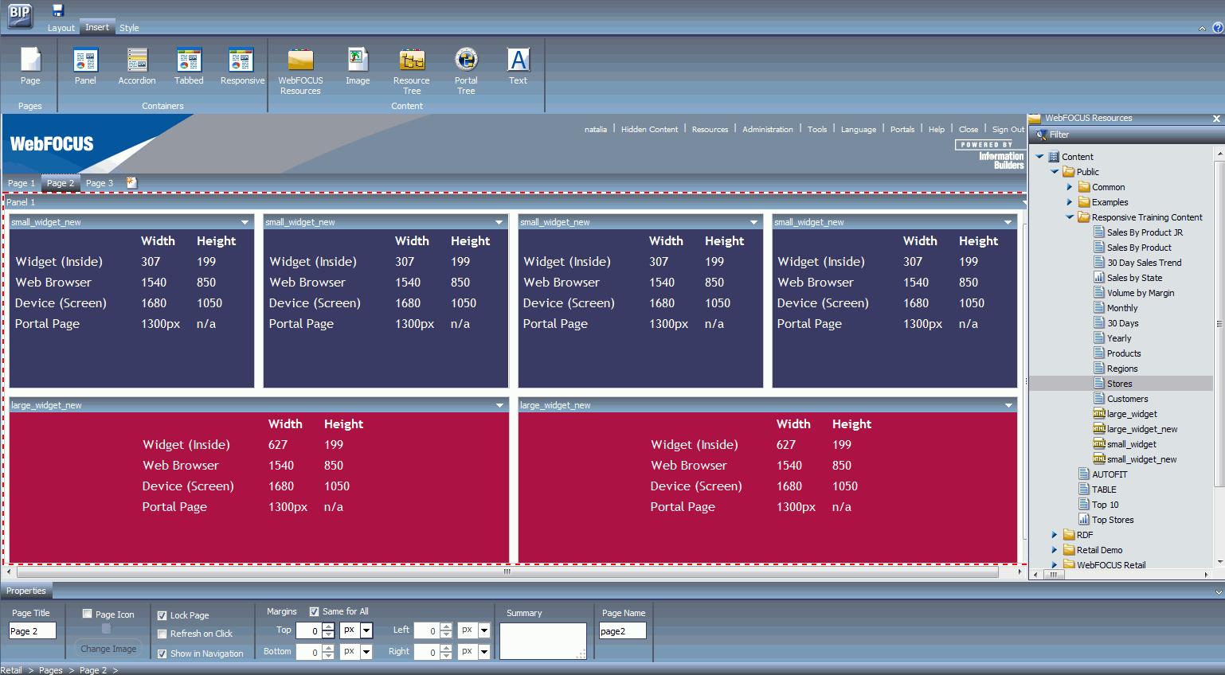The image size is (1225, 675).
Task: Expand the RDF folder
Action: pyautogui.click(x=1055, y=535)
